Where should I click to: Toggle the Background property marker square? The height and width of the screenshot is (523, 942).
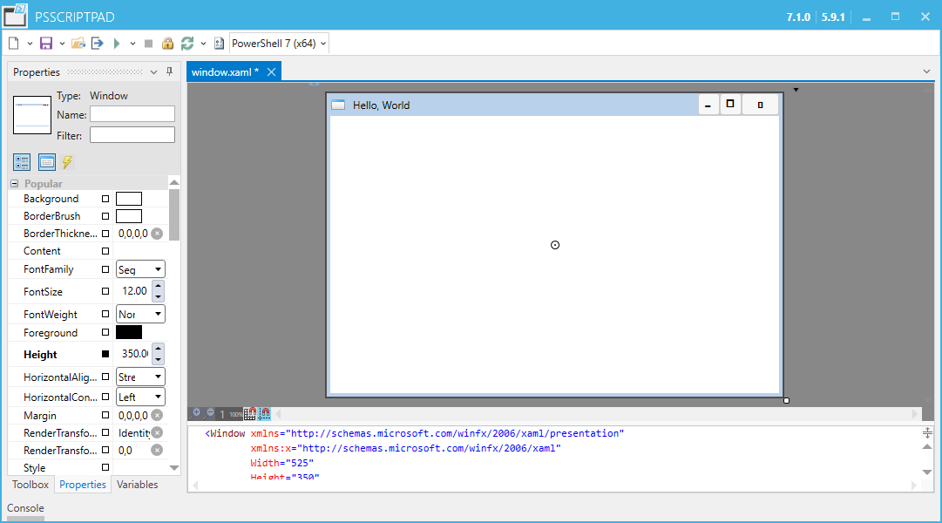pos(105,199)
